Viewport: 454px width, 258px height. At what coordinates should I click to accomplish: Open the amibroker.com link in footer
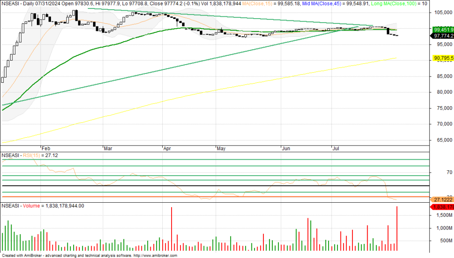click(x=156, y=256)
